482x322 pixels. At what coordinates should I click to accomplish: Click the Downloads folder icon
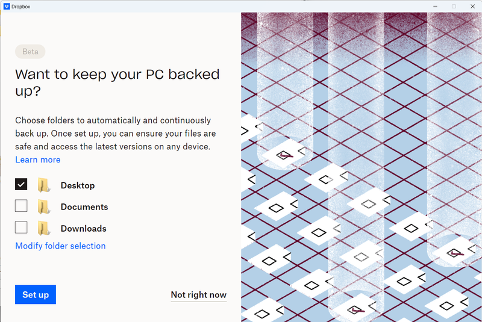tap(43, 228)
